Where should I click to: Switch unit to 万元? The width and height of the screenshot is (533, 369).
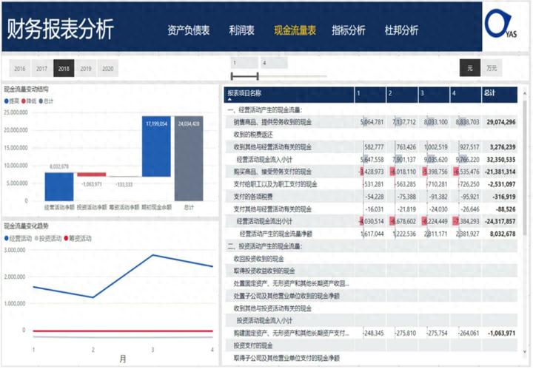pyautogui.click(x=492, y=68)
